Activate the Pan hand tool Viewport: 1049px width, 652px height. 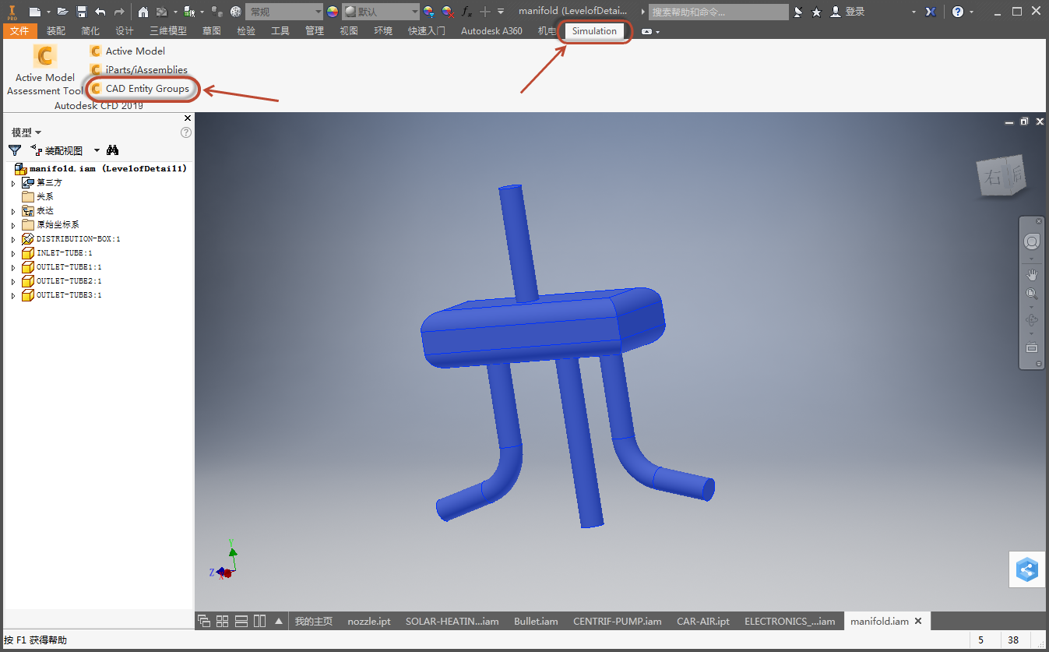click(x=1032, y=274)
